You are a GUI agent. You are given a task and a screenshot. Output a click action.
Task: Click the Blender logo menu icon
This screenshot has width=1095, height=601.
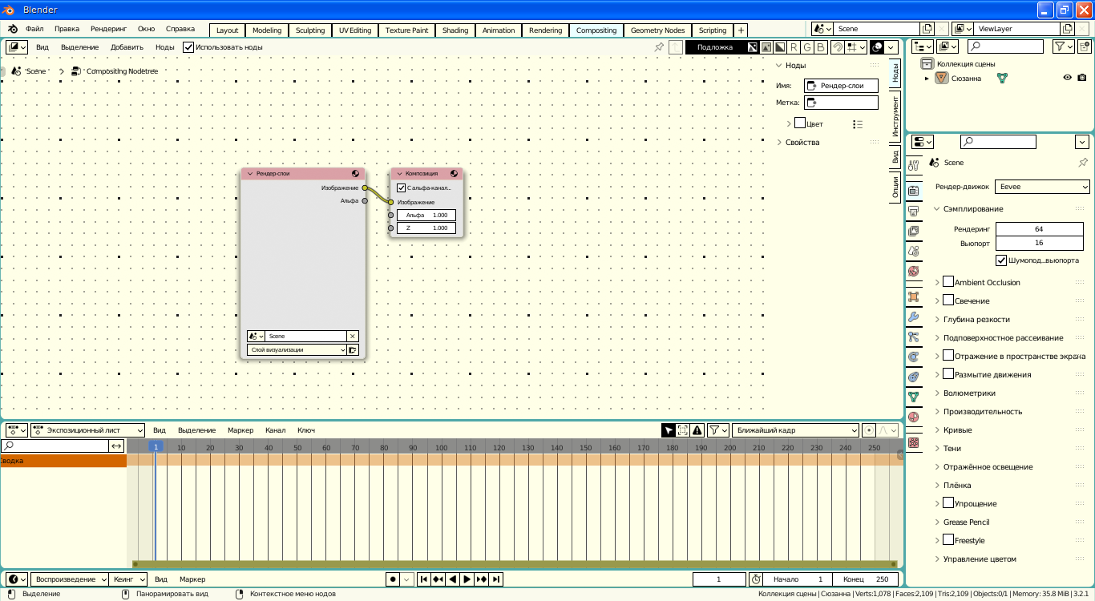[x=13, y=30]
